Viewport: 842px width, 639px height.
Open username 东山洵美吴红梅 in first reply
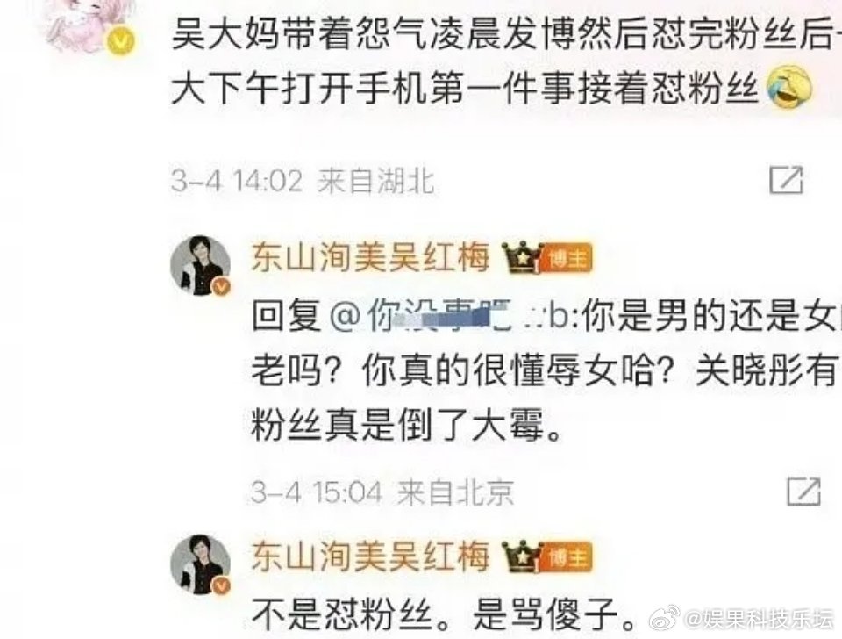[370, 257]
